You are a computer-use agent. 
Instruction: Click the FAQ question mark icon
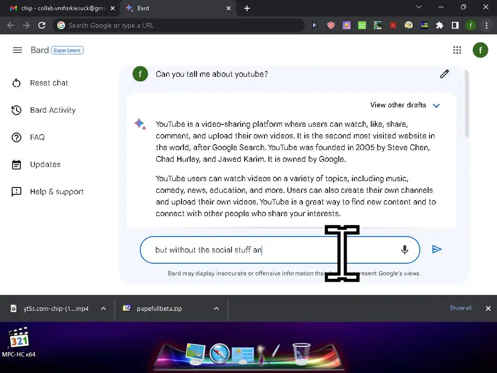click(17, 137)
